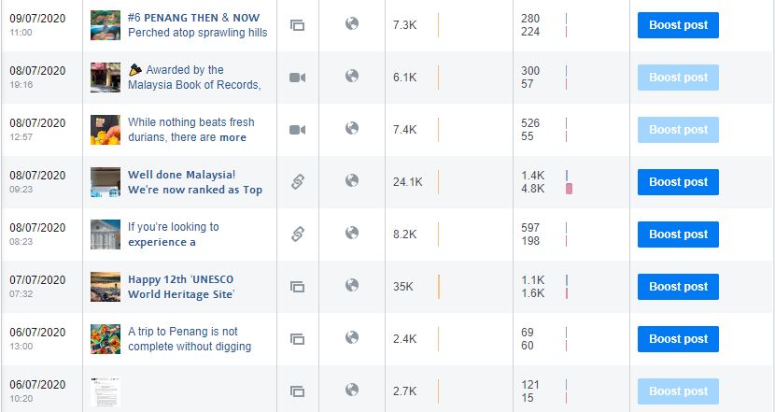Click the link icon on the 08:23 post row
The image size is (775, 412).
point(297,234)
